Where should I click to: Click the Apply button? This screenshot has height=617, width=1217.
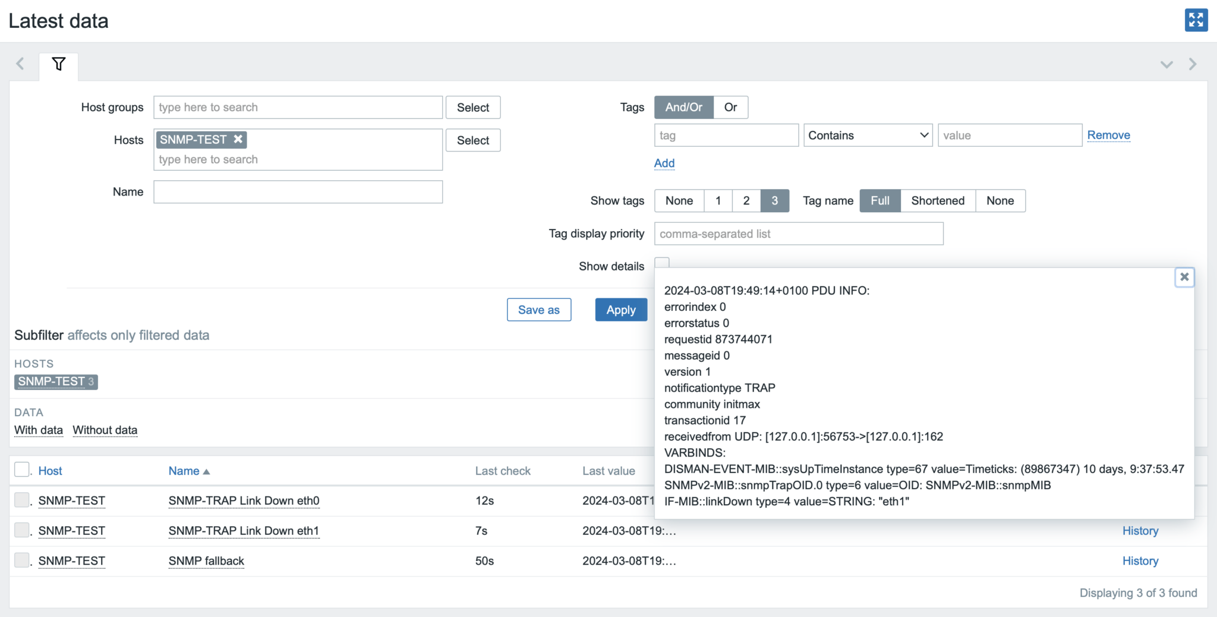point(620,309)
